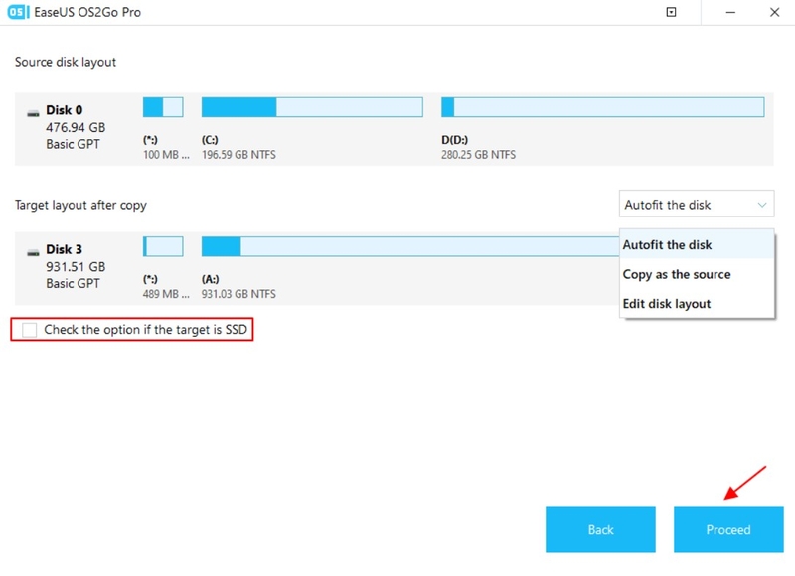Click the Disk 3 label
This screenshot has height=576, width=795.
pos(64,249)
